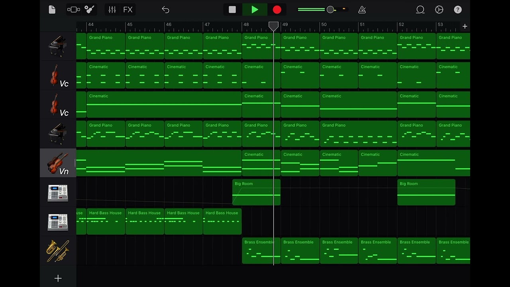Open the FX panel

(x=128, y=10)
